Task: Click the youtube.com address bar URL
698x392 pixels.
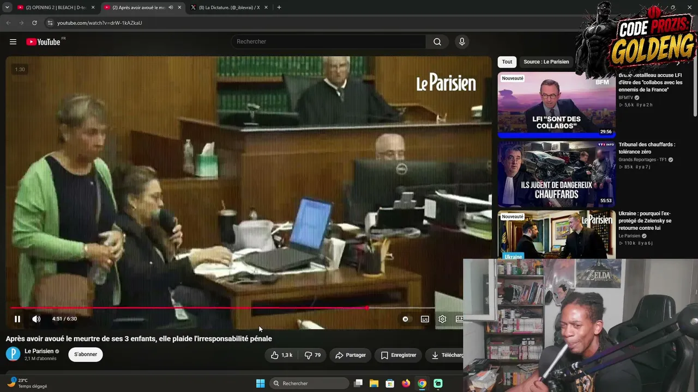Action: [100, 23]
